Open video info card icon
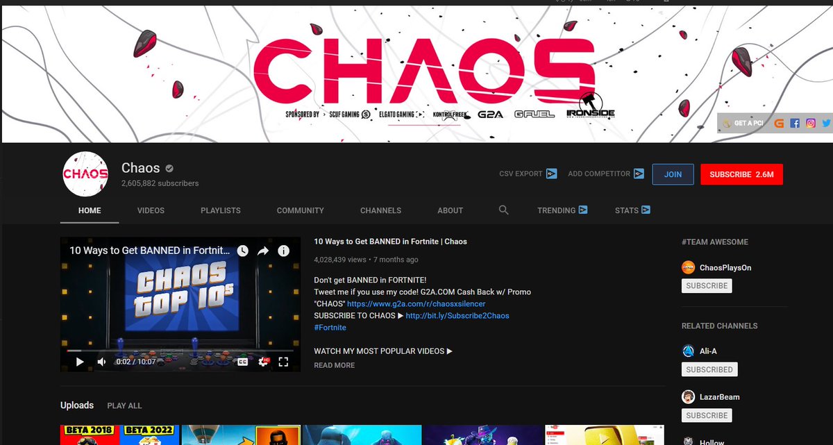Image resolution: width=833 pixels, height=445 pixels. 283,251
